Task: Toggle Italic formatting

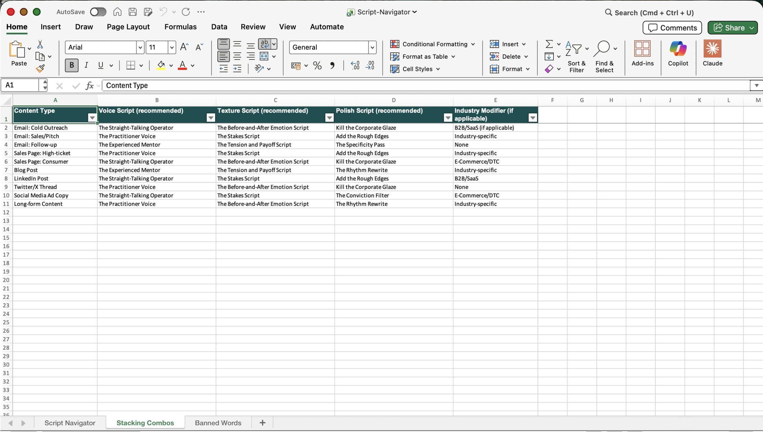Action: pyautogui.click(x=86, y=65)
